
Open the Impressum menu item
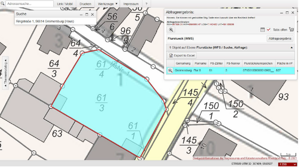point(131,4)
